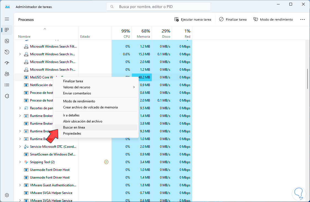Click the Task Manager app icon in title bar

pos(7,7)
